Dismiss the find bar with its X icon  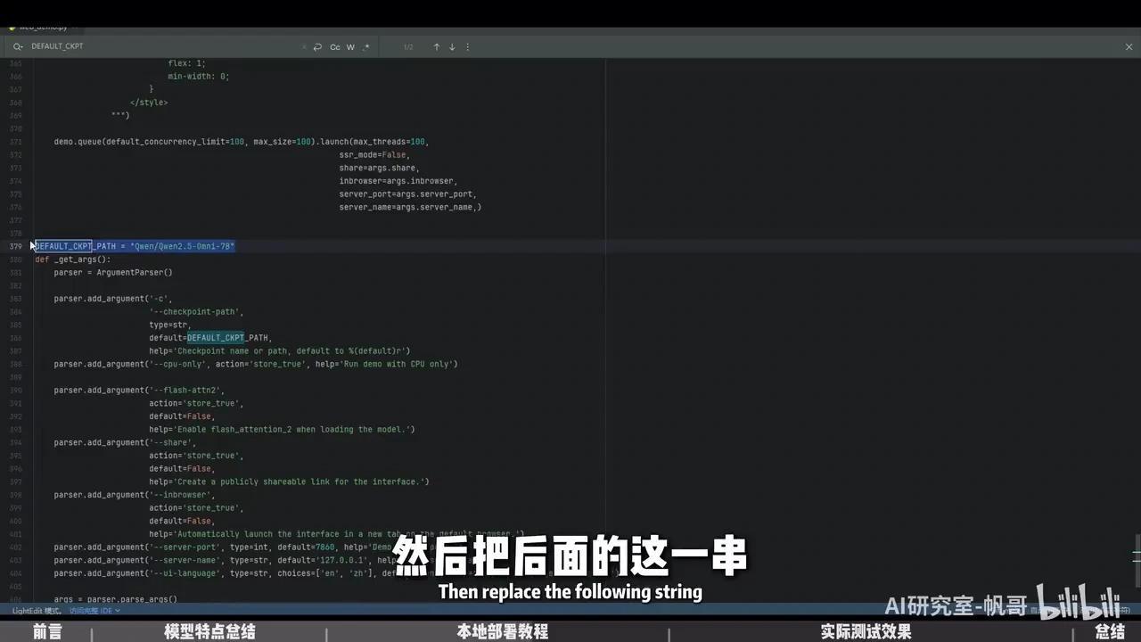pyautogui.click(x=1129, y=45)
